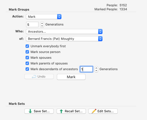Disable Mark parents of spouses
The height and width of the screenshot is (120, 147).
pos(27,63)
